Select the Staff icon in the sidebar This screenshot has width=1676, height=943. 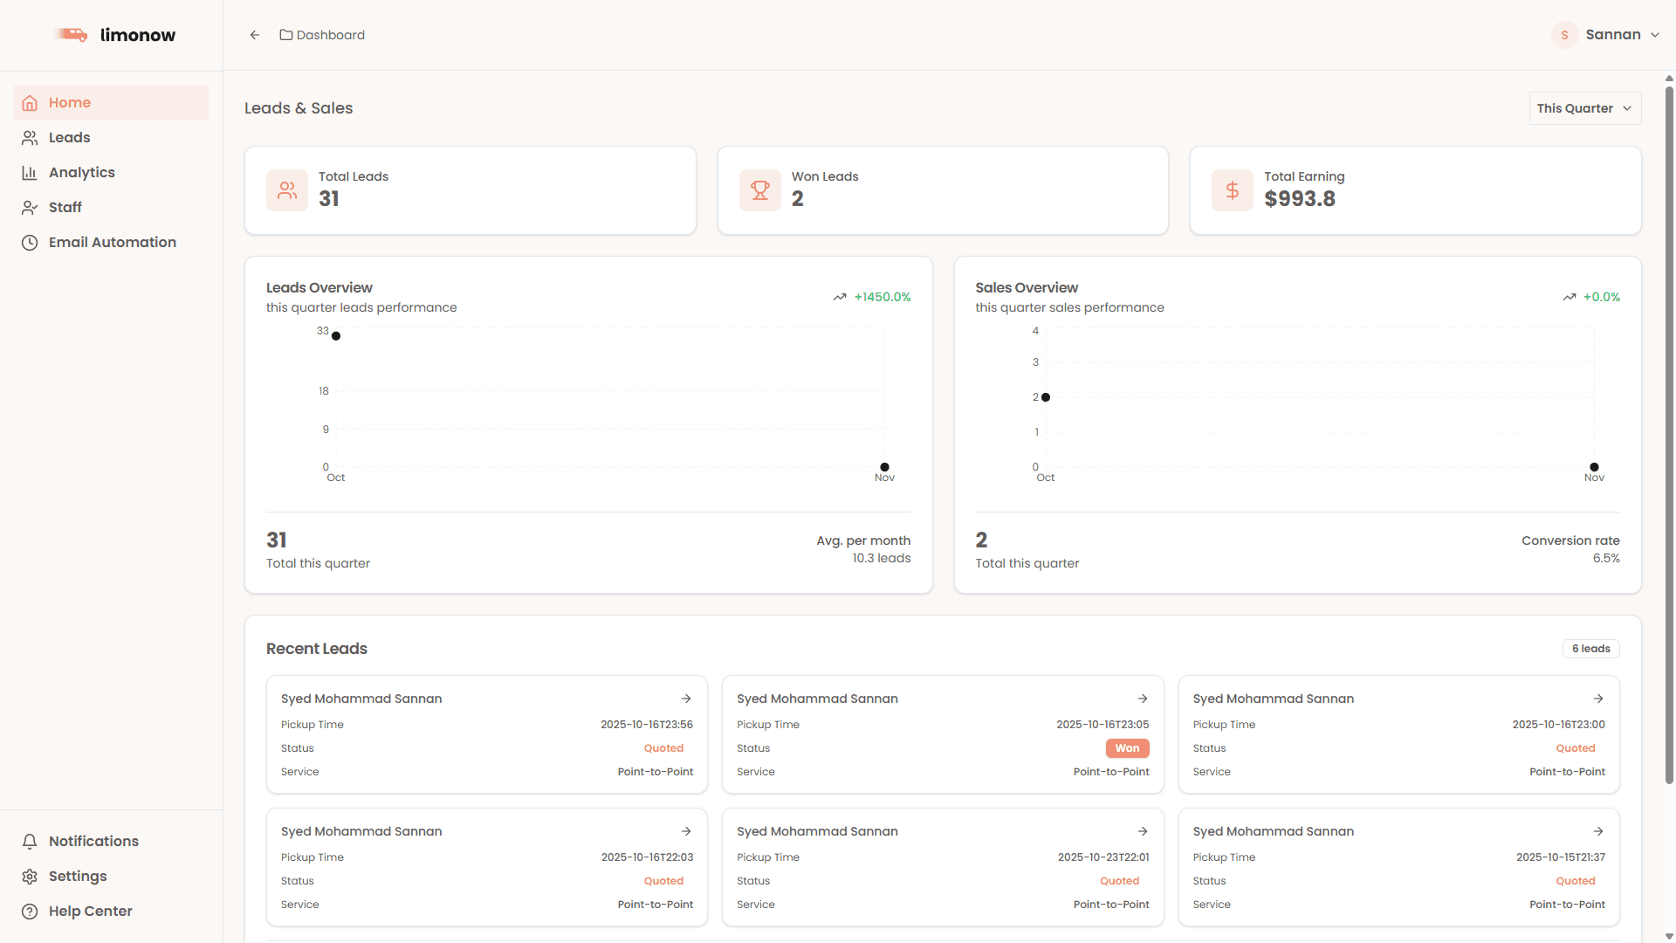pyautogui.click(x=30, y=207)
